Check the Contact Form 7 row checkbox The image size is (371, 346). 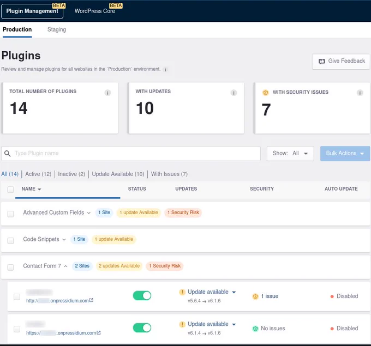tap(10, 268)
